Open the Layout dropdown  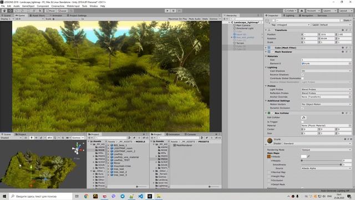tap(346, 11)
